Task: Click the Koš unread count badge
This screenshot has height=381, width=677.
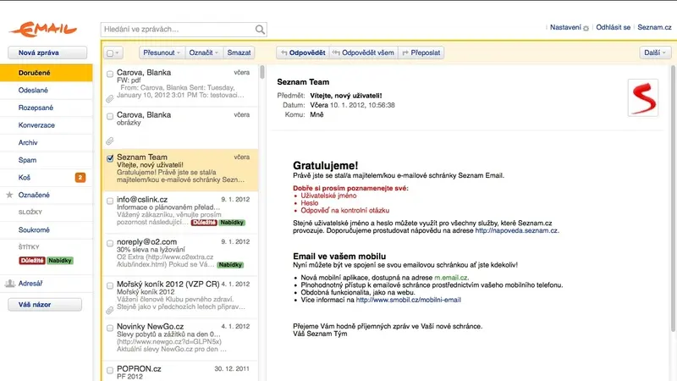Action: (80, 177)
